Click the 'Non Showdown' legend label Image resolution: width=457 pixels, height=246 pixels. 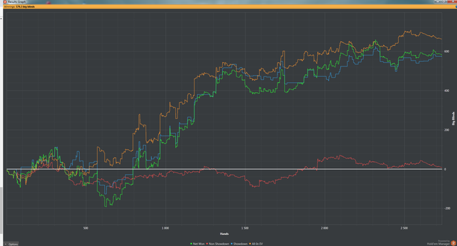click(219, 243)
